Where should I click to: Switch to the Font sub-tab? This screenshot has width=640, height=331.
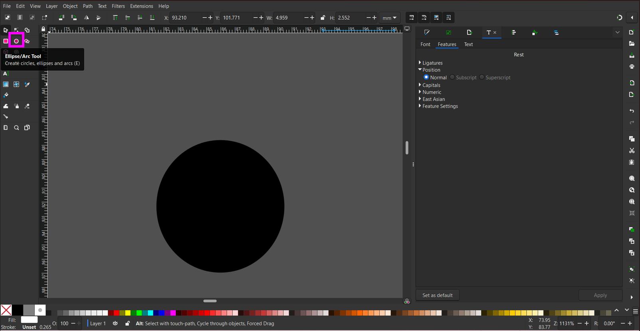425,44
